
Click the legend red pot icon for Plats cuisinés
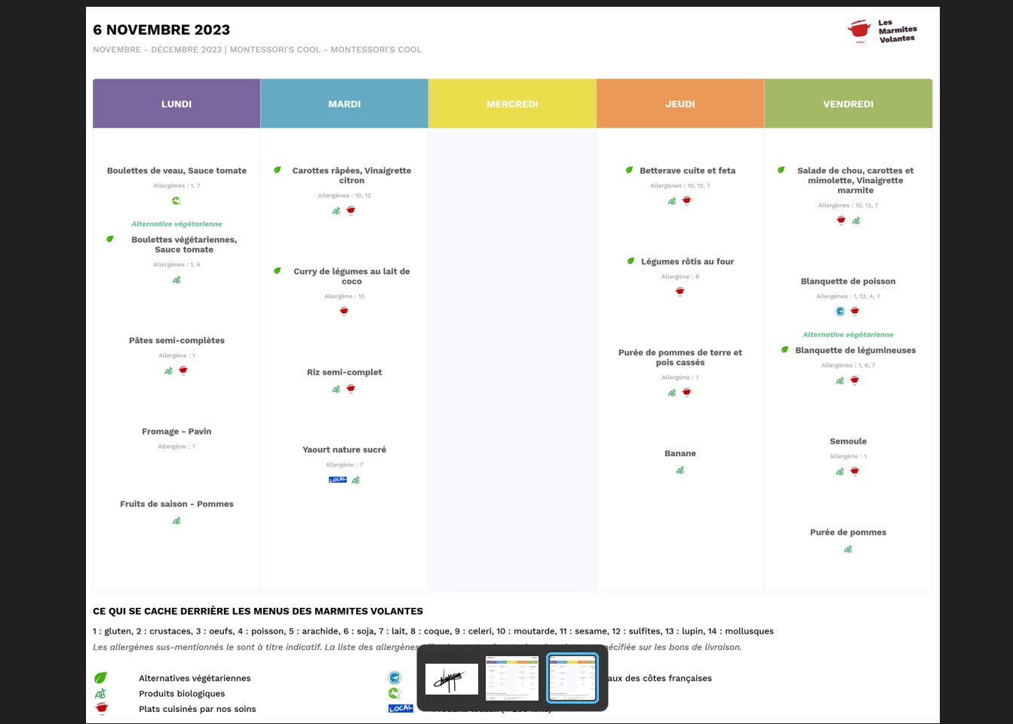[102, 708]
